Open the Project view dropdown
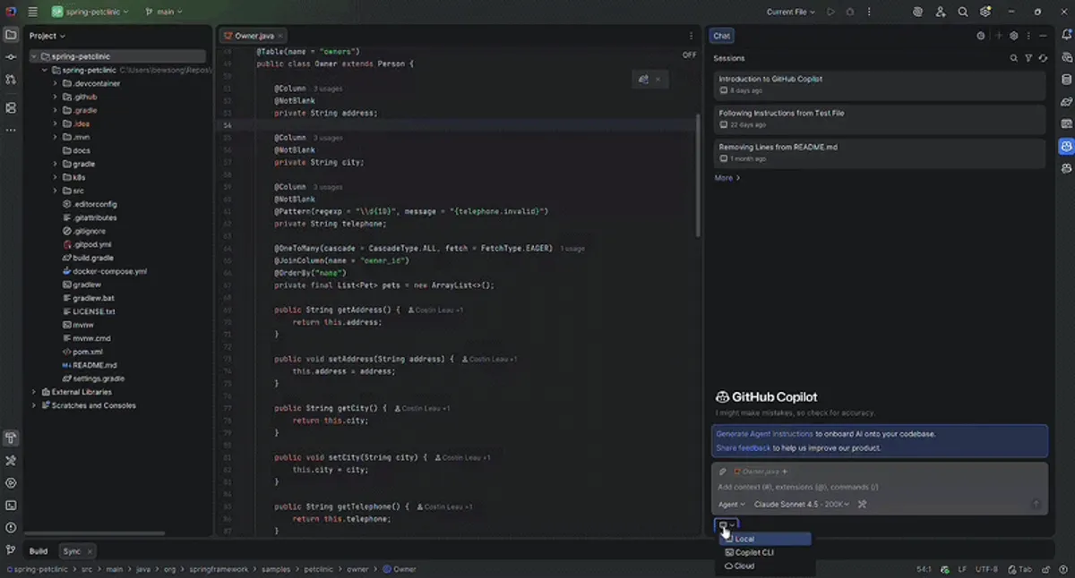The width and height of the screenshot is (1075, 578). [x=47, y=36]
